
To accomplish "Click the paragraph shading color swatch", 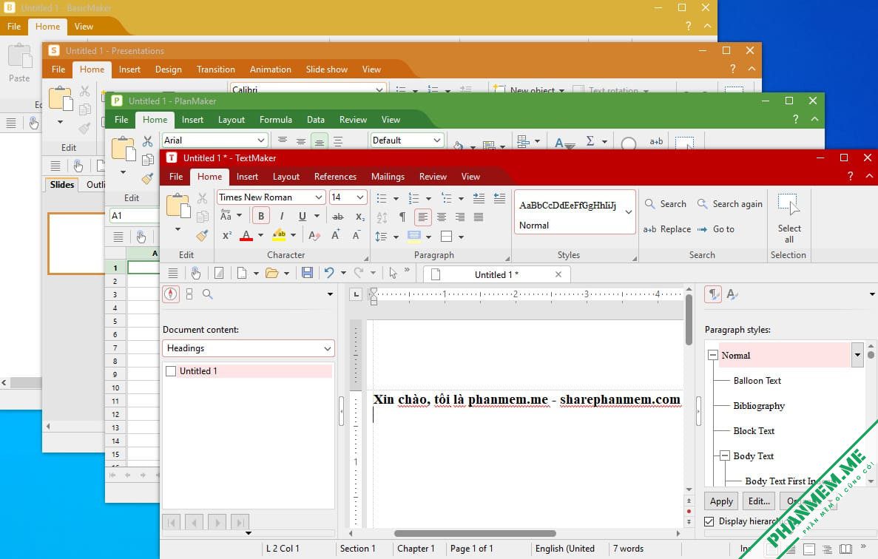I will click(413, 236).
